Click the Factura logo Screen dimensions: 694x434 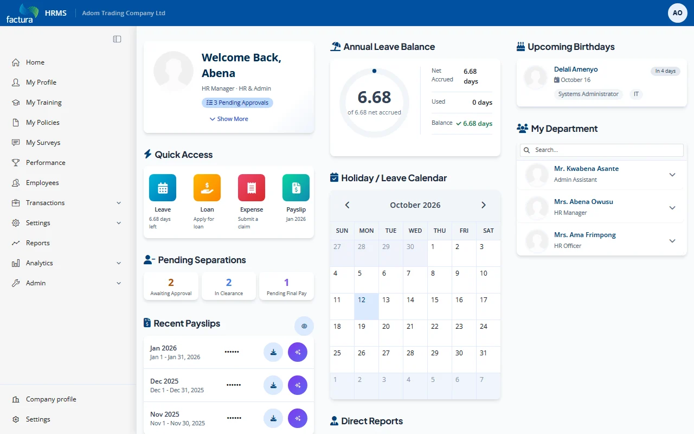(x=22, y=13)
